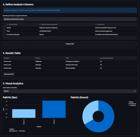Click the '4. Results Table' heading
This screenshot has height=137, width=140.
click(12, 53)
